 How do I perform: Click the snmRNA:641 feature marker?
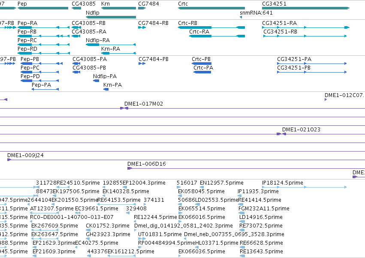[241, 17]
